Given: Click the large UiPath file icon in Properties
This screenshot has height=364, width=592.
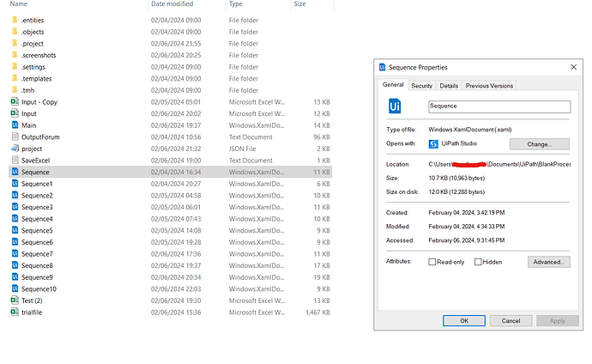Looking at the screenshot, I should [395, 106].
